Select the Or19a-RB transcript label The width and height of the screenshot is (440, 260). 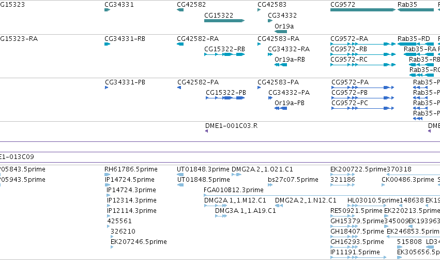(x=290, y=60)
